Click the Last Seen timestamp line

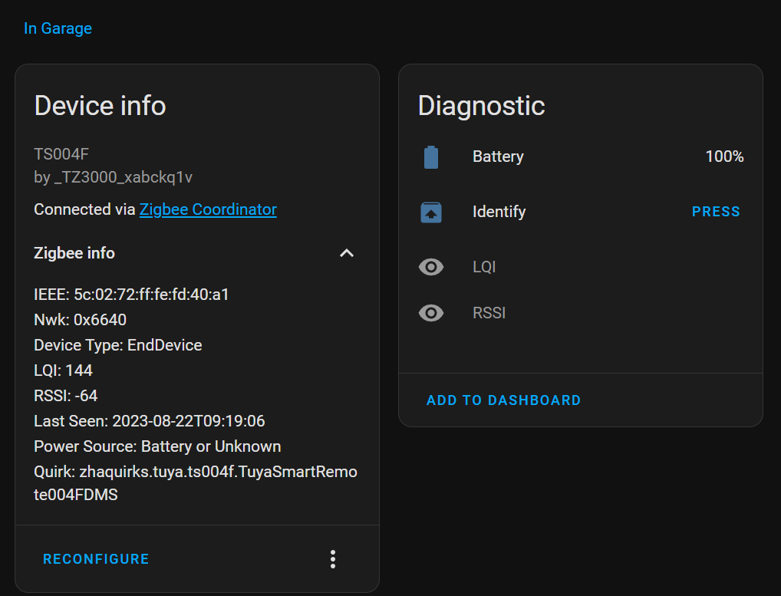coord(150,421)
